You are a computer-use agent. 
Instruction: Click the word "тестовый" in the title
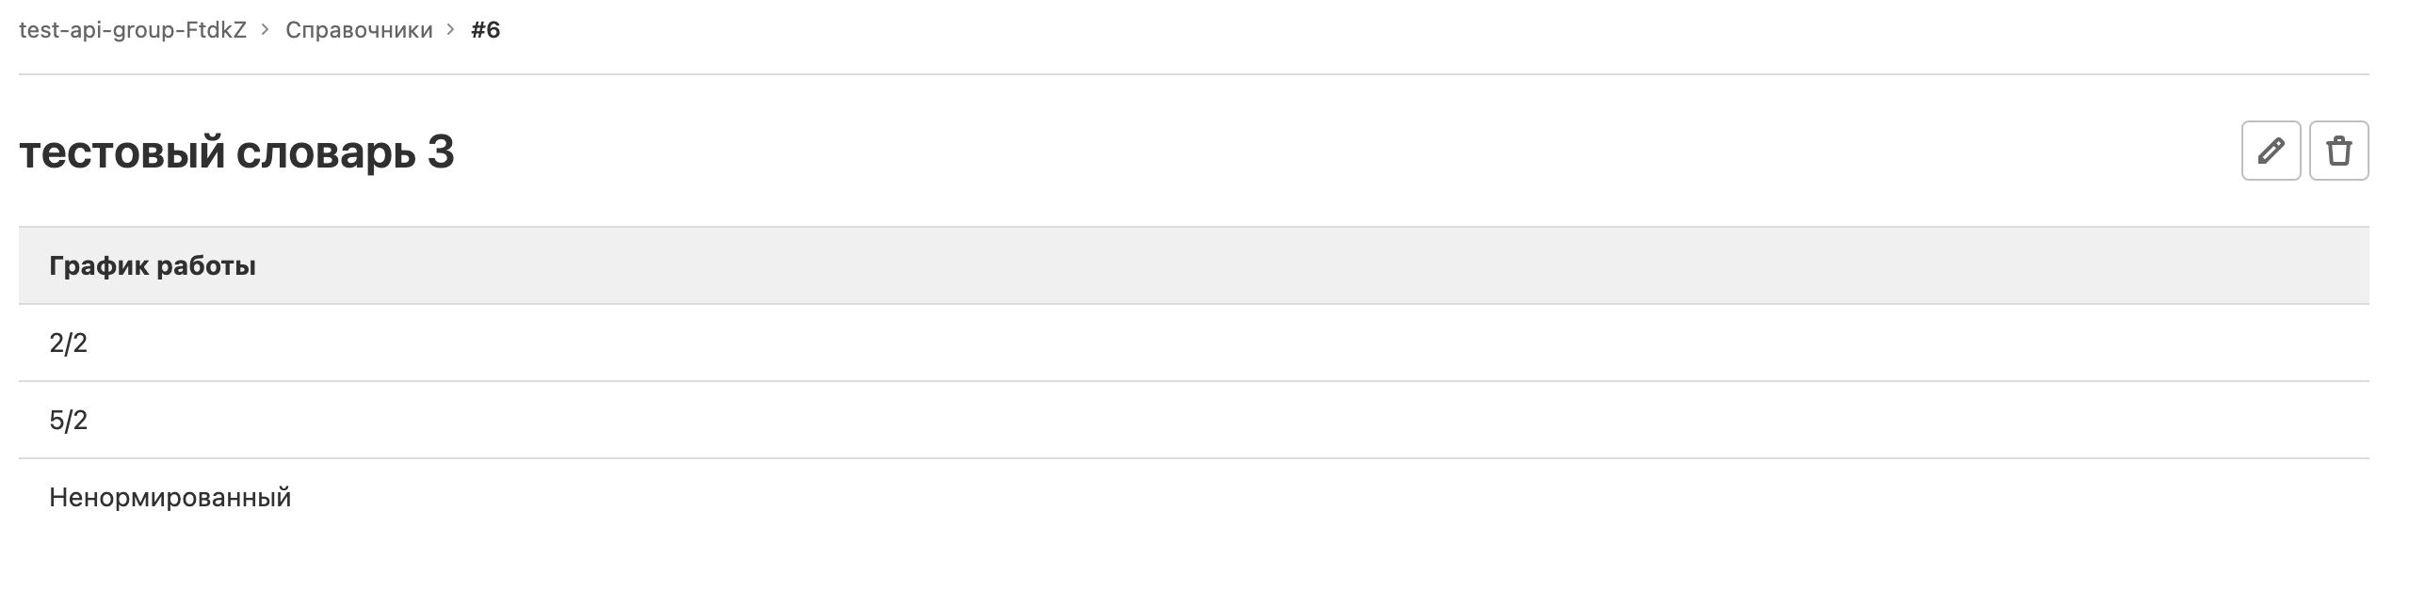pos(121,152)
